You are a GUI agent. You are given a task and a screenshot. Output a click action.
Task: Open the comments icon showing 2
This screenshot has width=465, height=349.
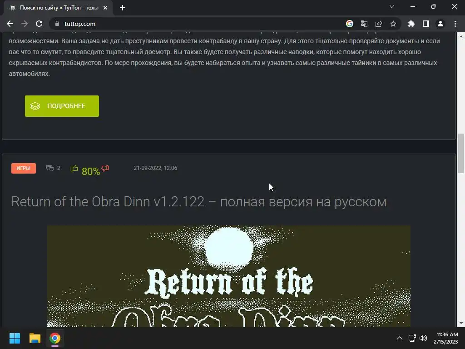tap(50, 168)
